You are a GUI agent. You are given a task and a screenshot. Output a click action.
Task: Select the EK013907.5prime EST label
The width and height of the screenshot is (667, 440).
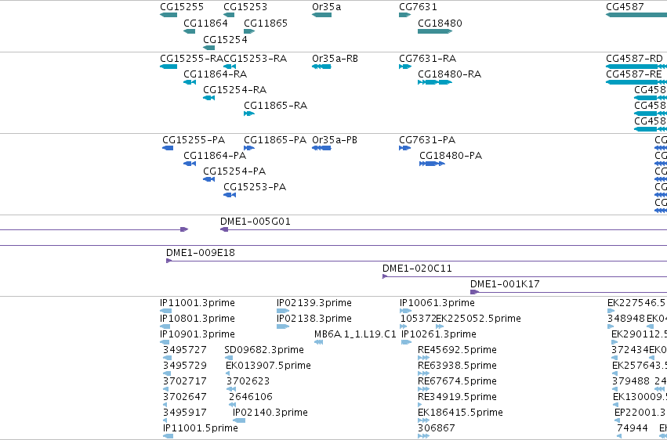pyautogui.click(x=268, y=366)
